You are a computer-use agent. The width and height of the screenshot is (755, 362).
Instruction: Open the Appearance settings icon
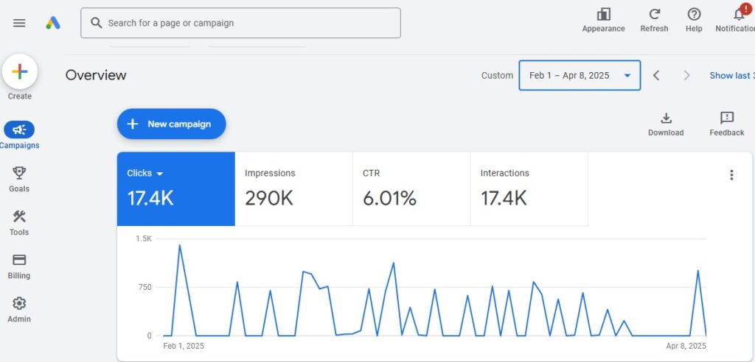click(x=603, y=15)
